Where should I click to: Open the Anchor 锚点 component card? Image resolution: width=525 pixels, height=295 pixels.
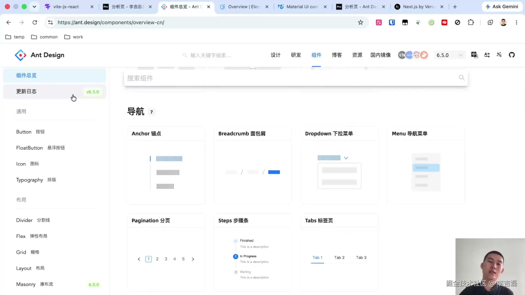coord(166,166)
